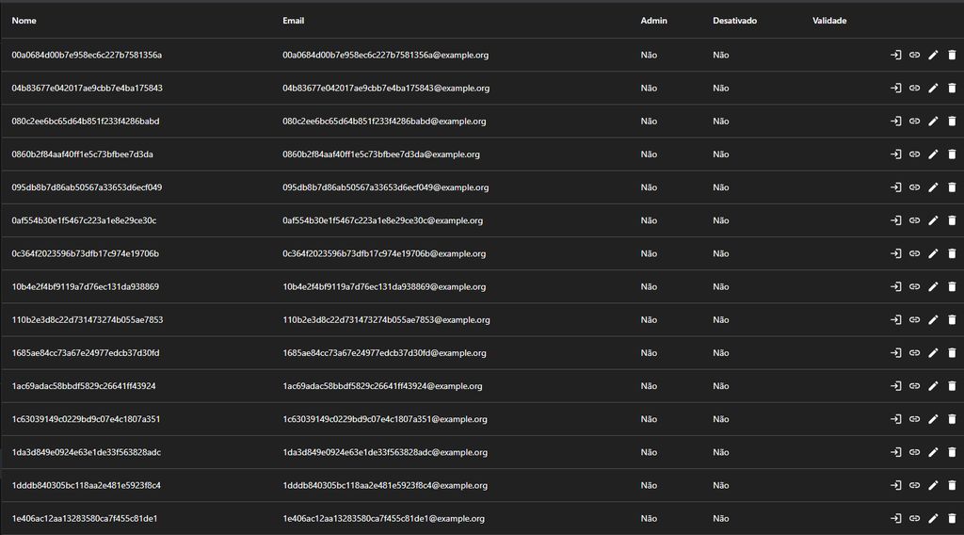The width and height of the screenshot is (964, 535).
Task: Edit user 0860b2f84aaf40ff1e5c73bfbee7d3da
Action: click(x=933, y=154)
